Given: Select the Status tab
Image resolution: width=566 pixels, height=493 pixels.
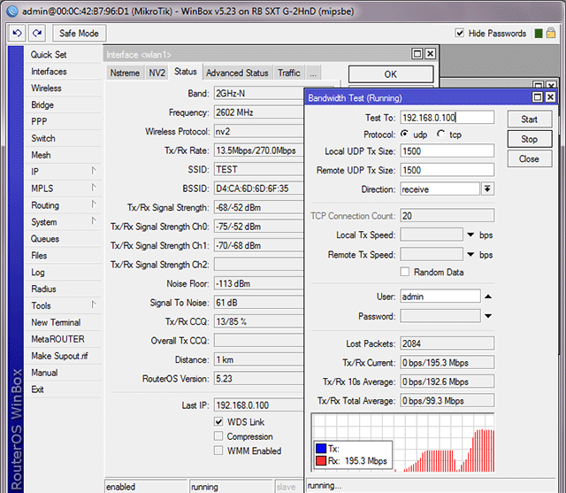Looking at the screenshot, I should 186,71.
